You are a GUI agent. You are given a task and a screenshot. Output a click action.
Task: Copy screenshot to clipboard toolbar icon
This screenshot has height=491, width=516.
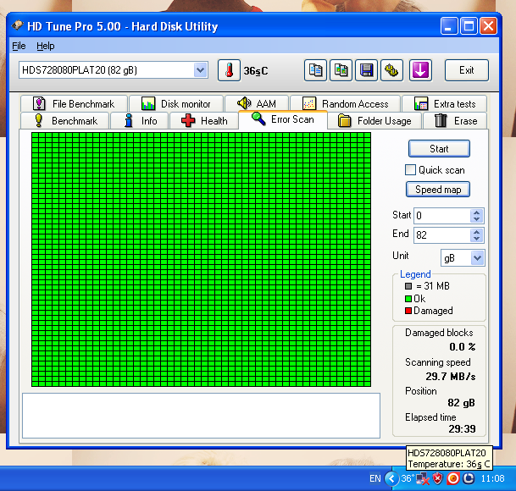click(341, 70)
